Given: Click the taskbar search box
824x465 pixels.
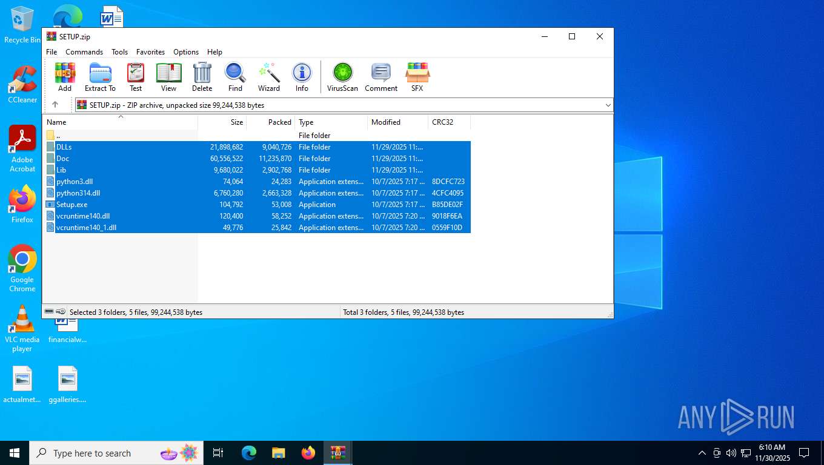Looking at the screenshot, I should 116,453.
